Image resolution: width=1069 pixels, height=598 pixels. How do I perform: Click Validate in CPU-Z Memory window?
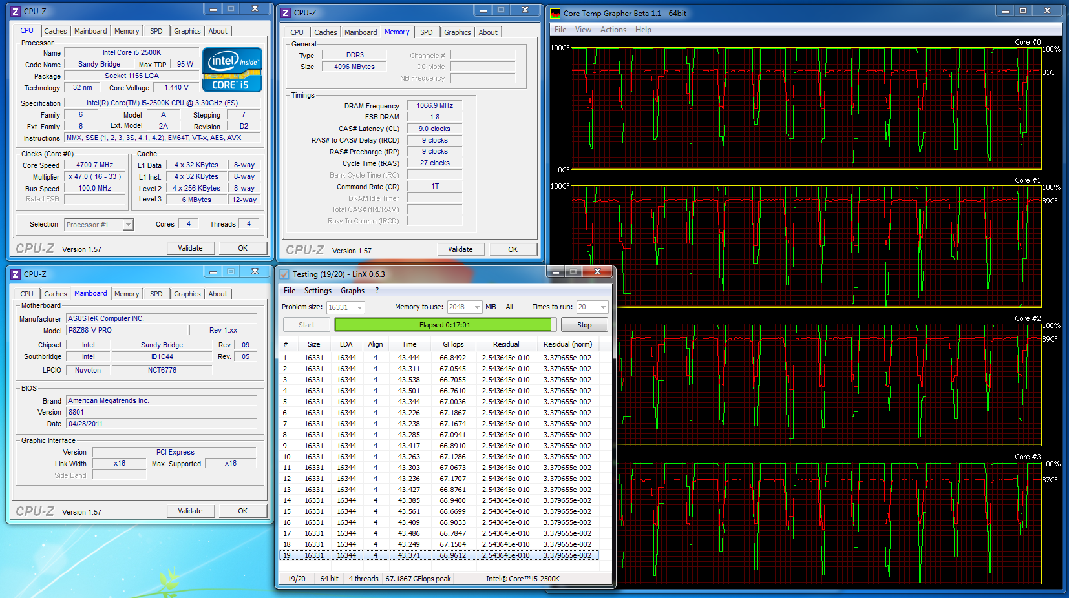460,249
